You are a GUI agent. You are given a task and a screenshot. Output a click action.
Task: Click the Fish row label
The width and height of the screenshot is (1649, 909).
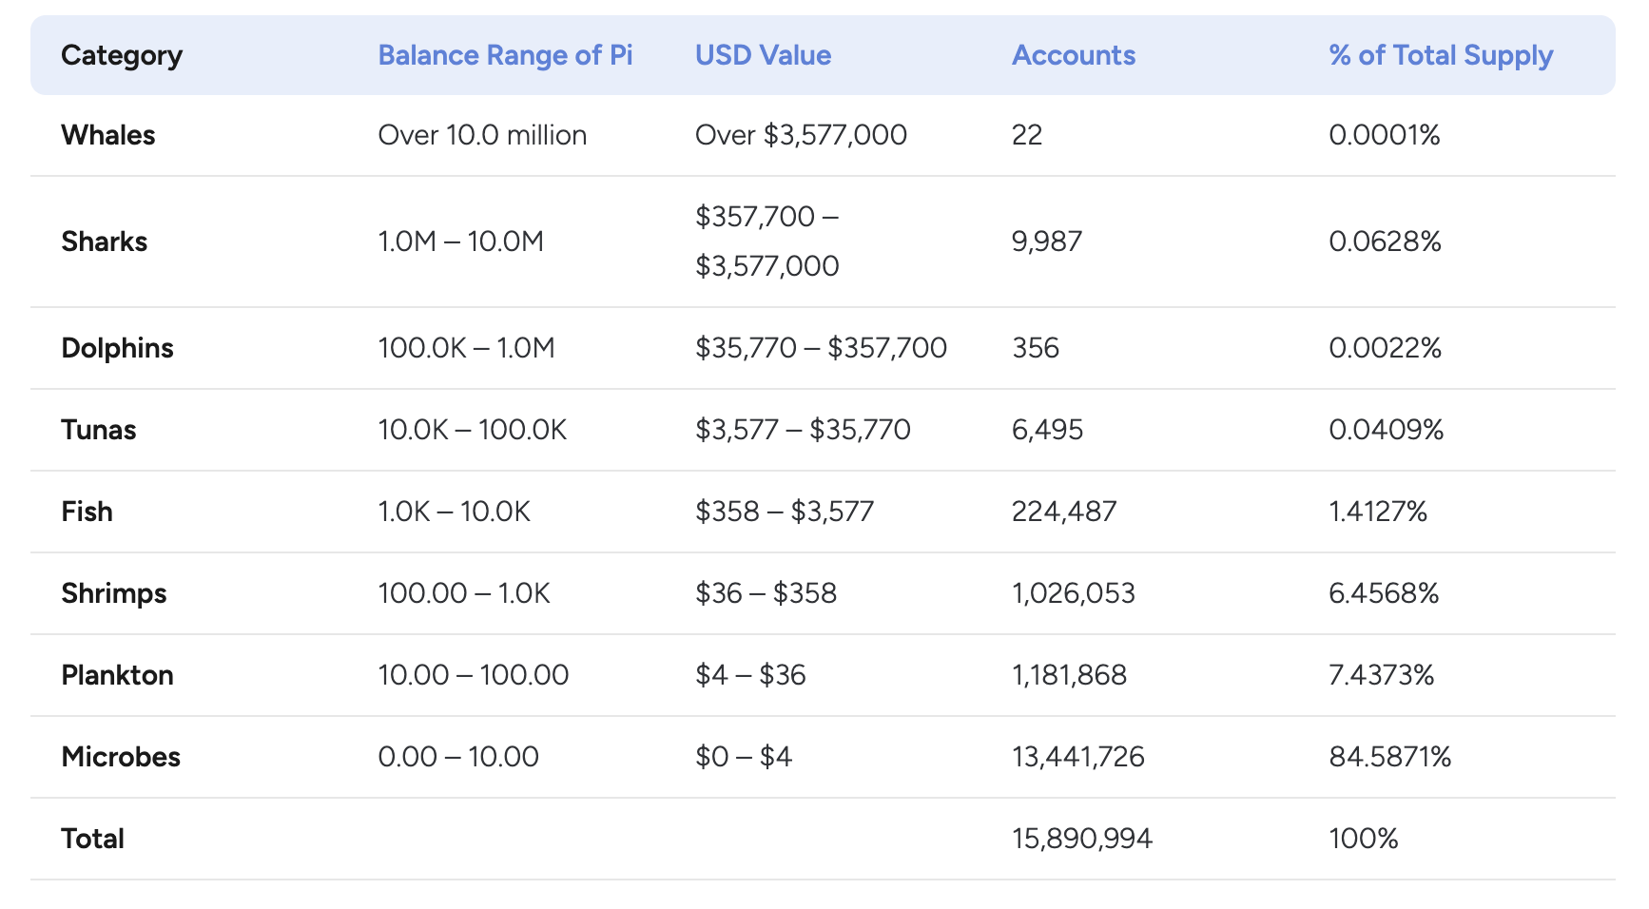click(x=87, y=512)
